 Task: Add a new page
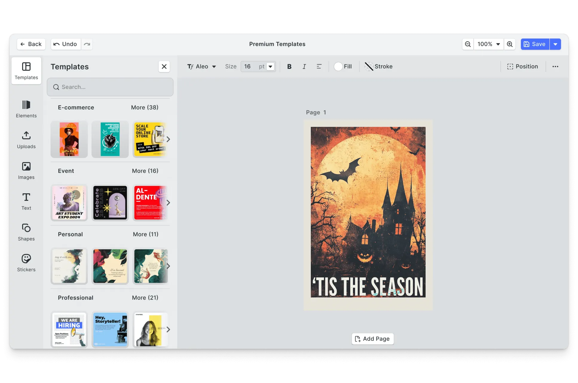click(x=372, y=339)
